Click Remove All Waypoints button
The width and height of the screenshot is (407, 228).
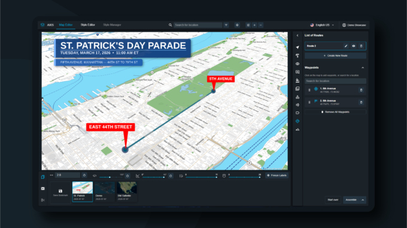(335, 112)
